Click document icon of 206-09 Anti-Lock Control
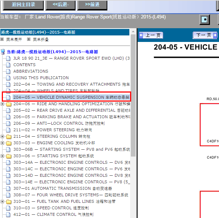This screenshot has width=219, height=218. pyautogui.click(x=8, y=124)
